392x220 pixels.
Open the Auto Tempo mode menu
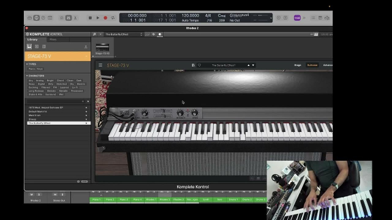tap(190, 20)
